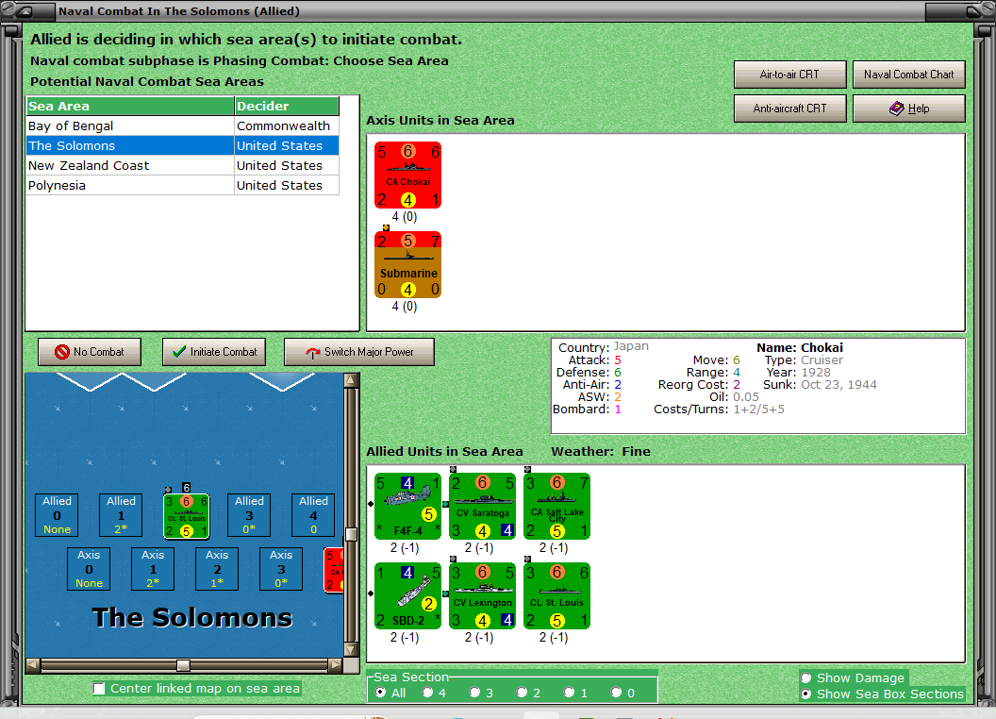Click map vertical scrollbar up arrow
This screenshot has height=719, width=996.
[351, 380]
